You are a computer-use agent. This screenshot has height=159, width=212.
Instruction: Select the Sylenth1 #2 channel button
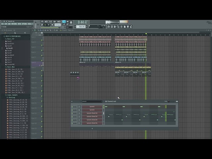coord(92,120)
